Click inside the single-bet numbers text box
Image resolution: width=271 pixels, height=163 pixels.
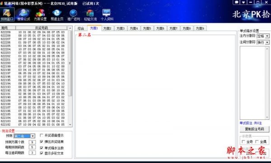point(252,83)
